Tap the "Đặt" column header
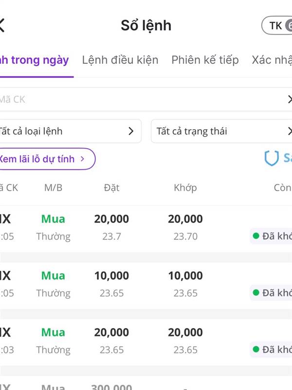Viewport: 292px width, 390px height. (111, 188)
